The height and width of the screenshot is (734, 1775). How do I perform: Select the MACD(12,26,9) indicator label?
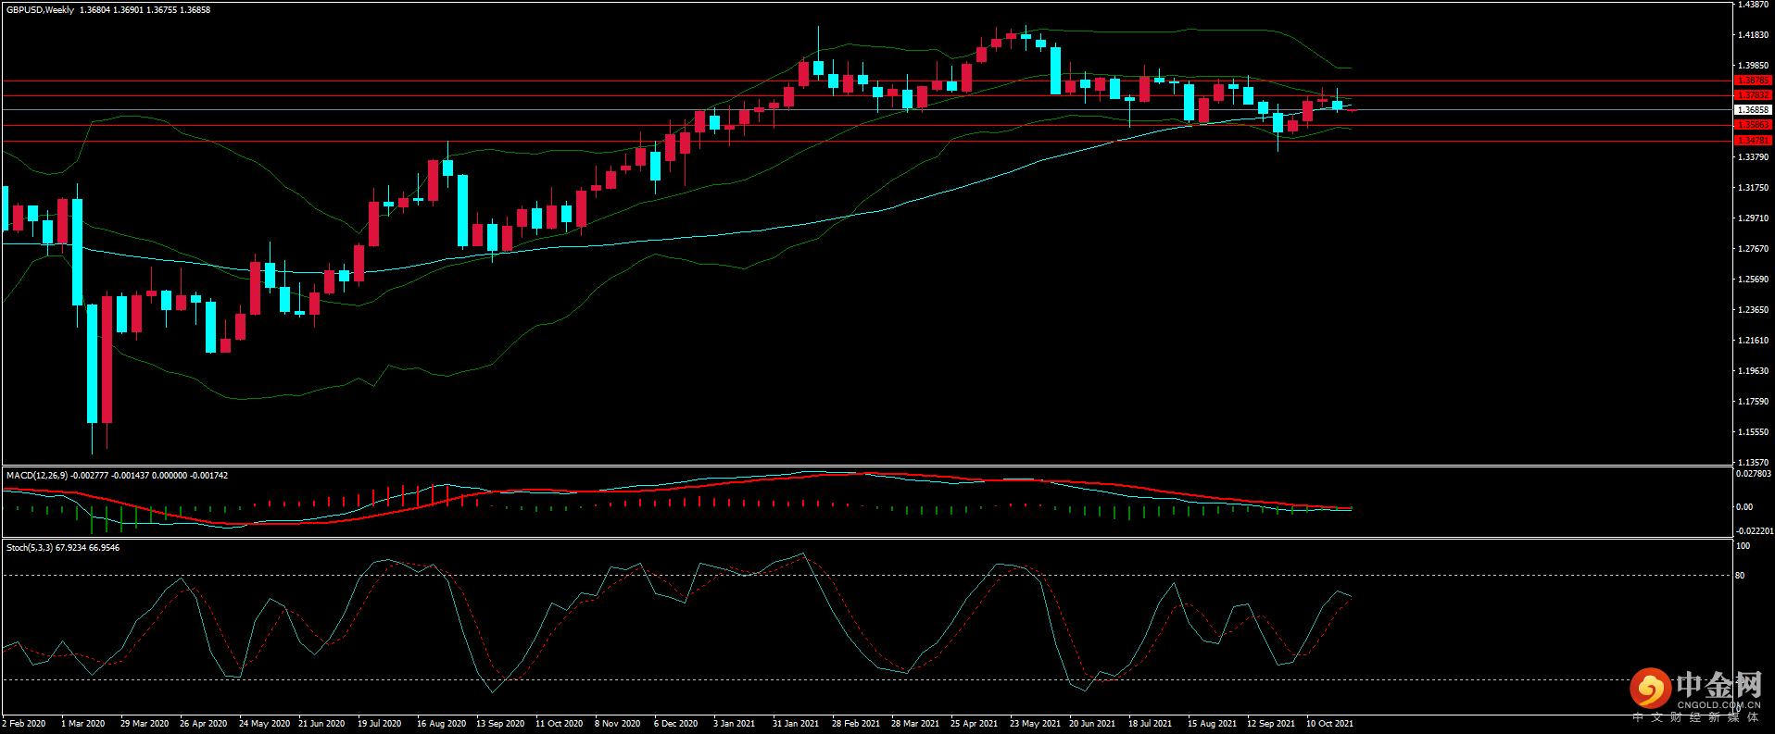pyautogui.click(x=37, y=476)
